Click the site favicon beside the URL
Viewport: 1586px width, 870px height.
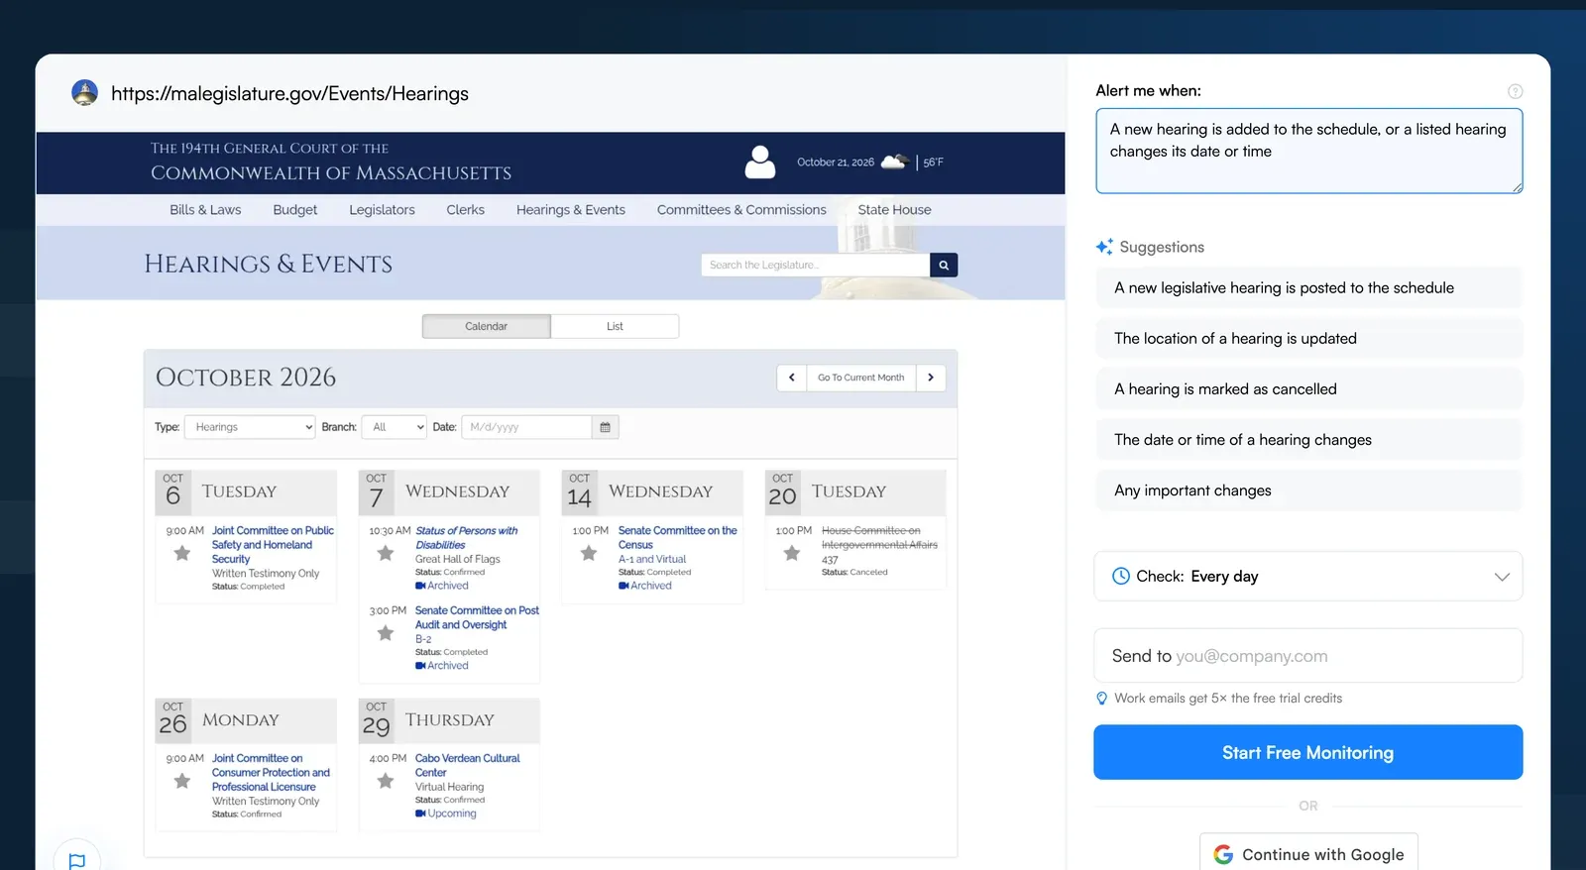[x=85, y=93]
